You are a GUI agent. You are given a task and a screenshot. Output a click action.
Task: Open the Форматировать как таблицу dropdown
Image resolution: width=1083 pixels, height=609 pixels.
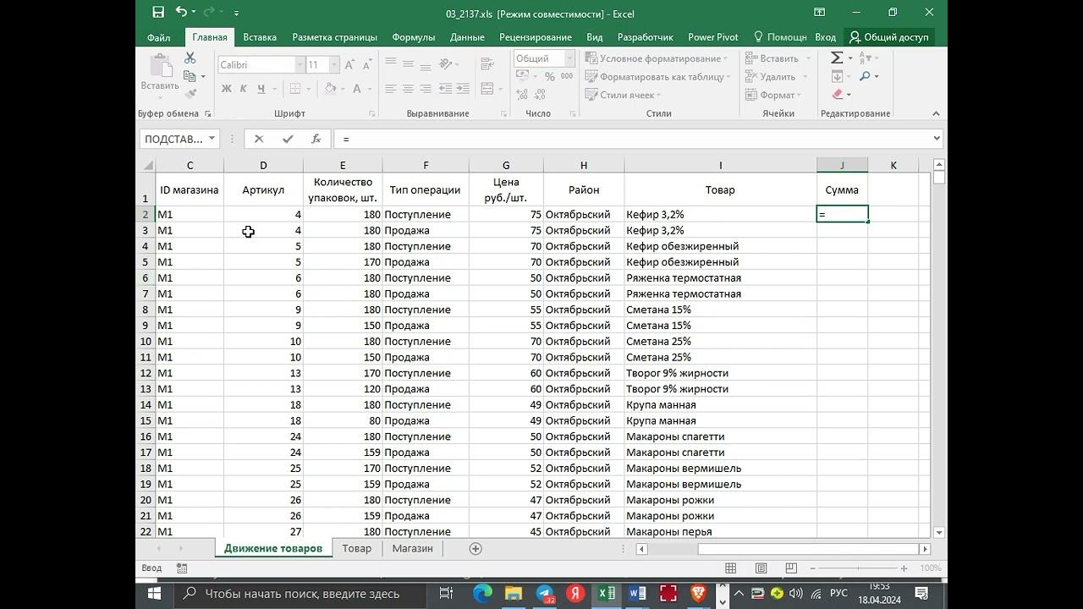[x=657, y=77]
